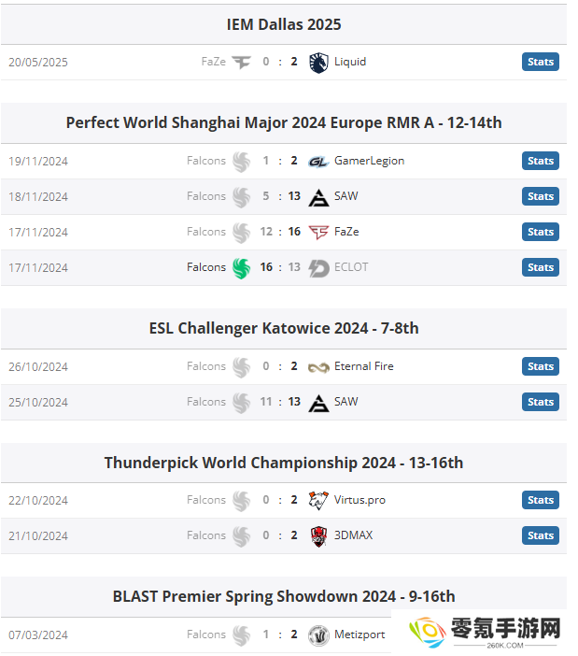
Task: Click the 260K.COM watermark logo
Action: coord(485,632)
